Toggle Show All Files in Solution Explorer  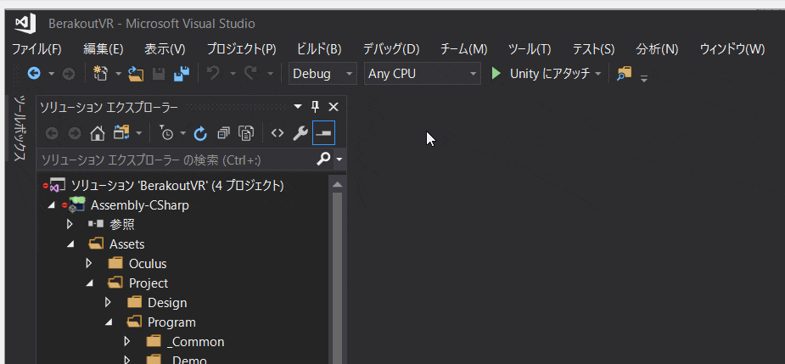coord(246,133)
